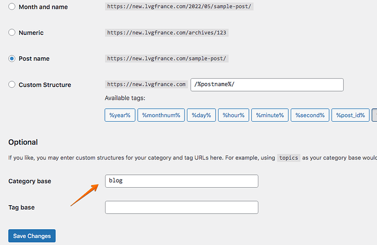Viewport: 377px width, 245px height.
Task: Click the 2022/05/sample-post example URL
Action: coord(179,7)
